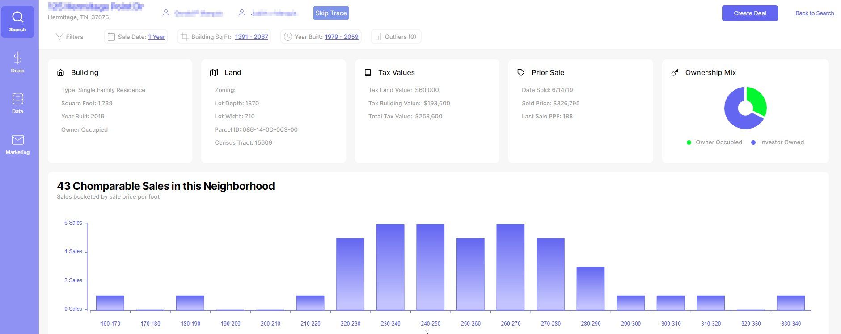Click the clock icon beside Year Built
Image resolution: width=841 pixels, height=334 pixels.
[288, 37]
